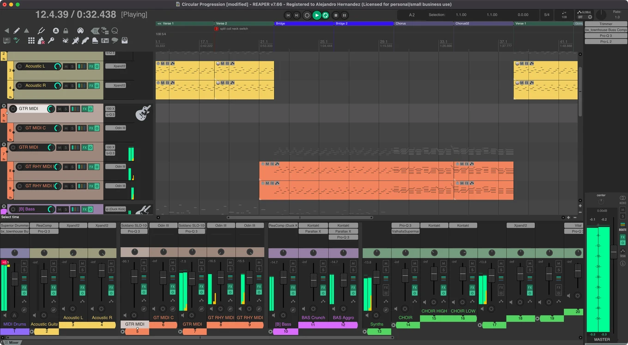Collapse the GTR MIDI folder track arrow

tap(4, 106)
